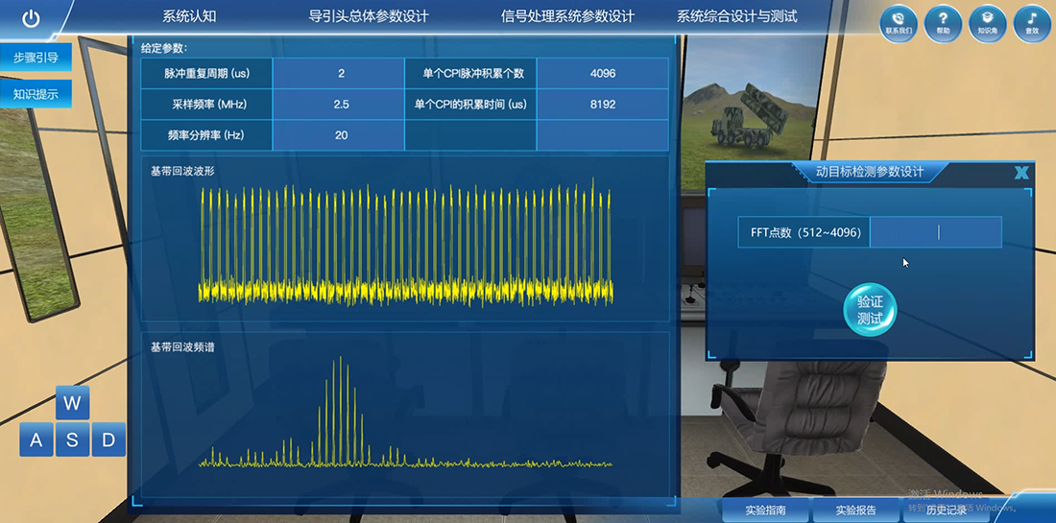Toggle the 音效 sound effect icon
Image resolution: width=1056 pixels, height=523 pixels.
tap(1031, 20)
